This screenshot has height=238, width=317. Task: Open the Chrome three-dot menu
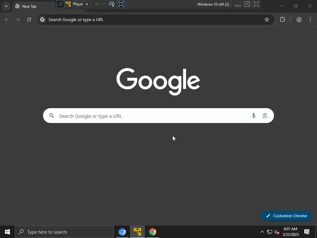[x=310, y=20]
